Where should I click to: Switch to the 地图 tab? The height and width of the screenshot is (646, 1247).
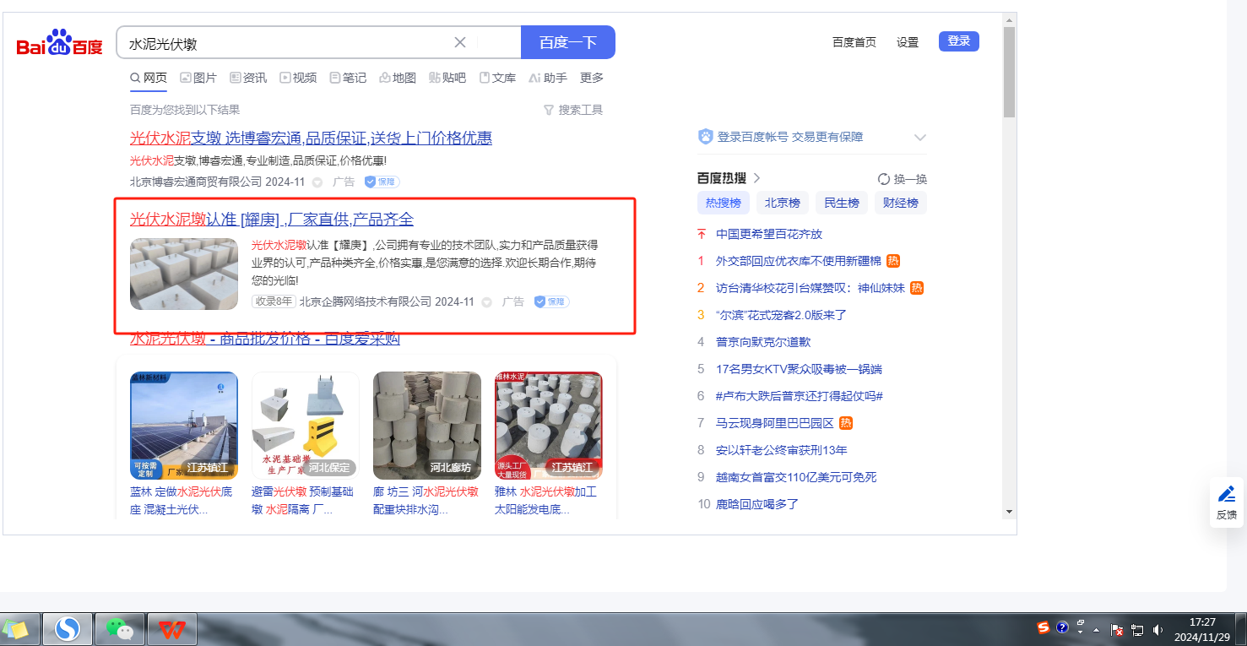click(398, 78)
